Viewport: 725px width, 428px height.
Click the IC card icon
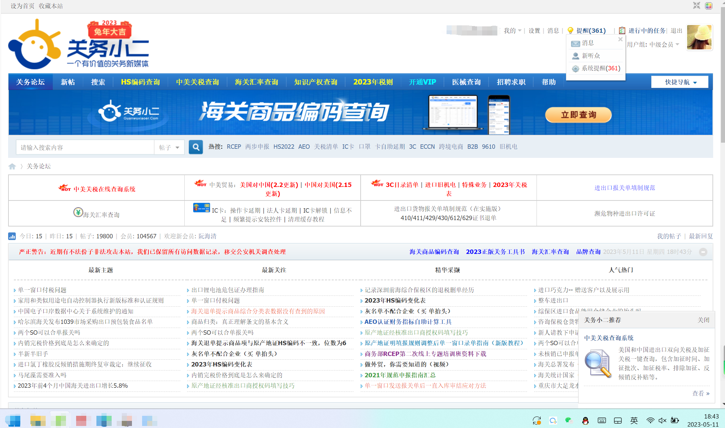(x=201, y=208)
